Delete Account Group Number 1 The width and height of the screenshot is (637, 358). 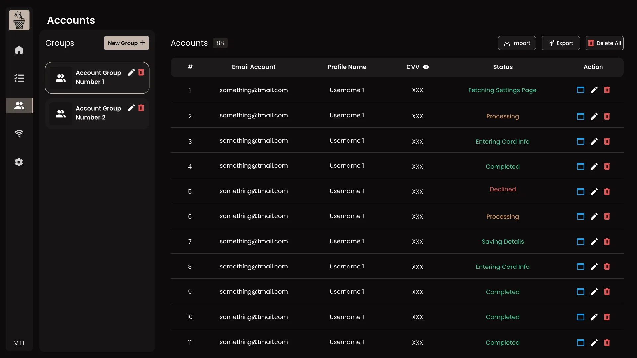[x=141, y=72]
